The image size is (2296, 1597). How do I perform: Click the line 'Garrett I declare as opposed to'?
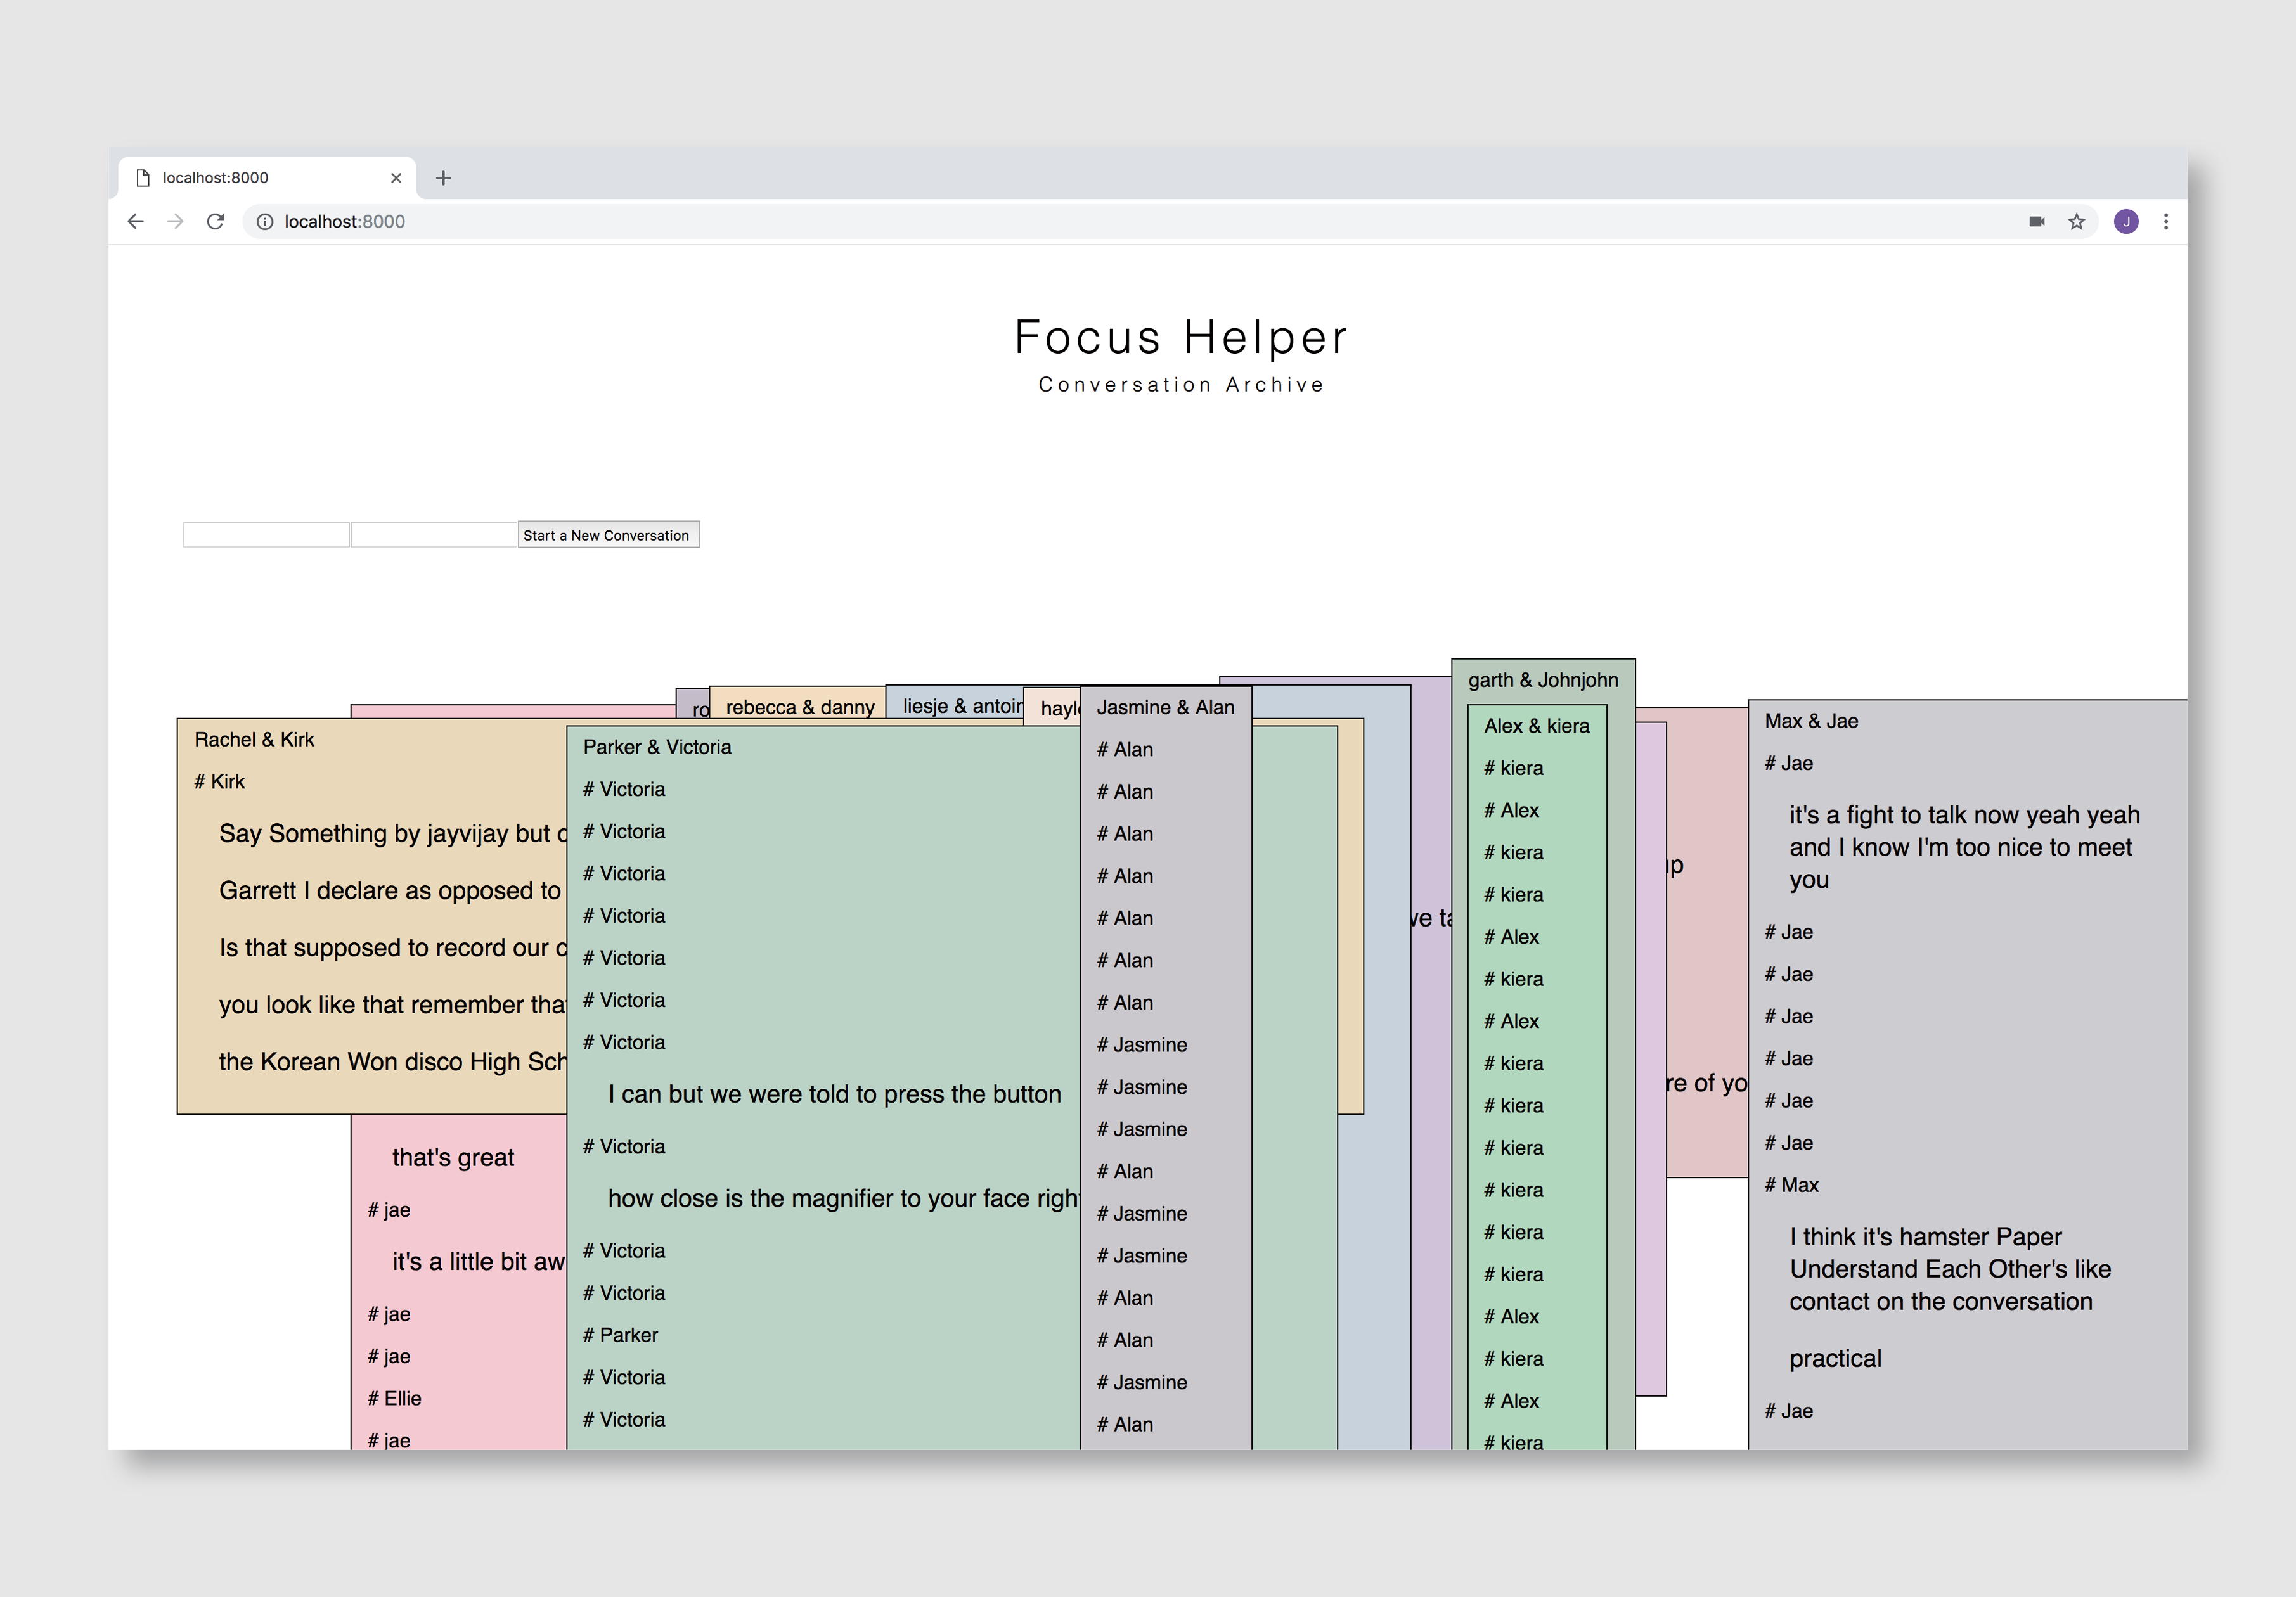coord(390,890)
